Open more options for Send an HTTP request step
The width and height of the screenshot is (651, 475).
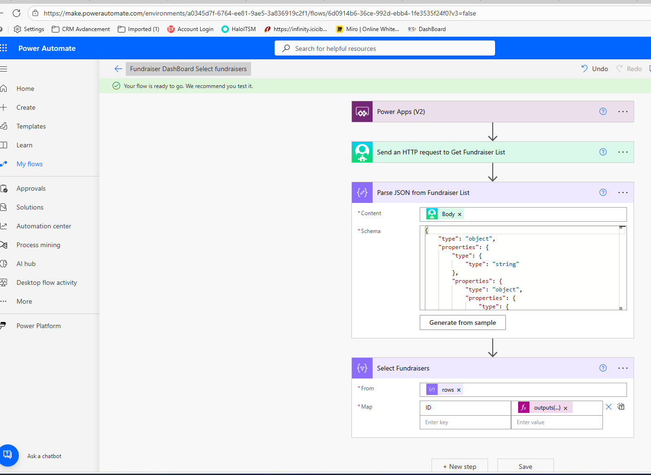pos(623,152)
